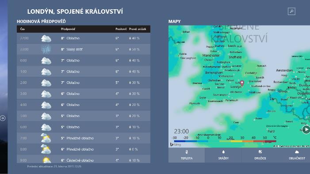This screenshot has height=174, width=310.
Task: Click the cloud icon in 3:00 row
Action: click(46, 94)
